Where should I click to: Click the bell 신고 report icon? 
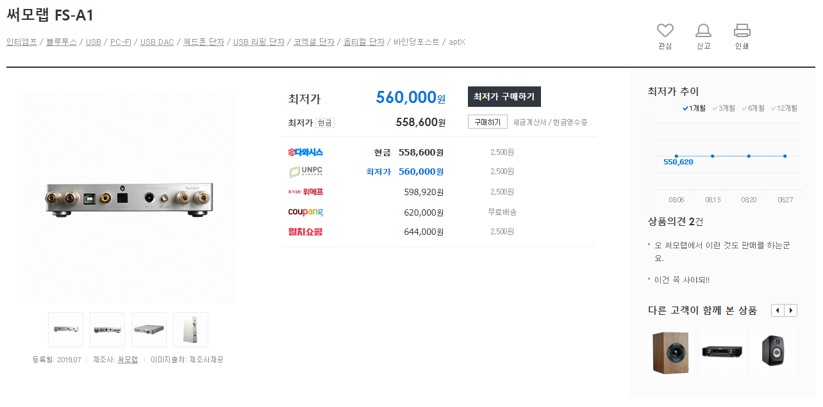tap(703, 30)
